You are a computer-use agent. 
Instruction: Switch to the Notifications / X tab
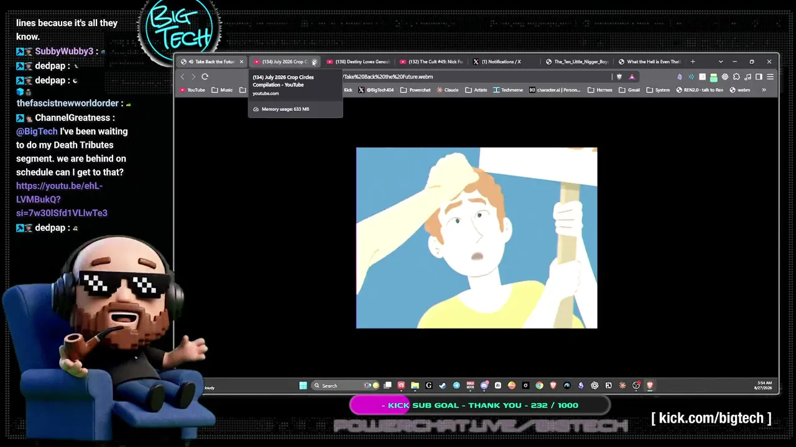504,61
